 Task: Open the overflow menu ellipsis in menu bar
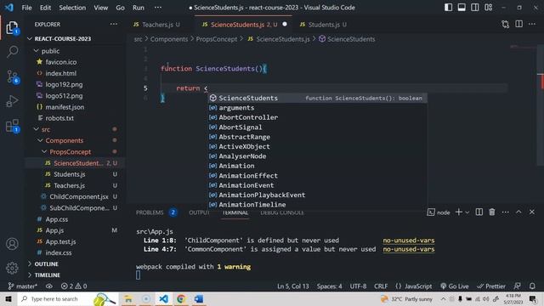pos(158,8)
